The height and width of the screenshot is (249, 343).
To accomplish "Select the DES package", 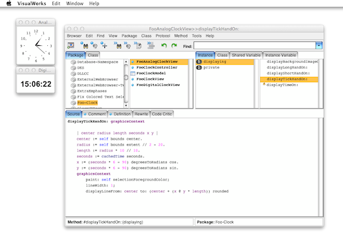I will (81, 68).
